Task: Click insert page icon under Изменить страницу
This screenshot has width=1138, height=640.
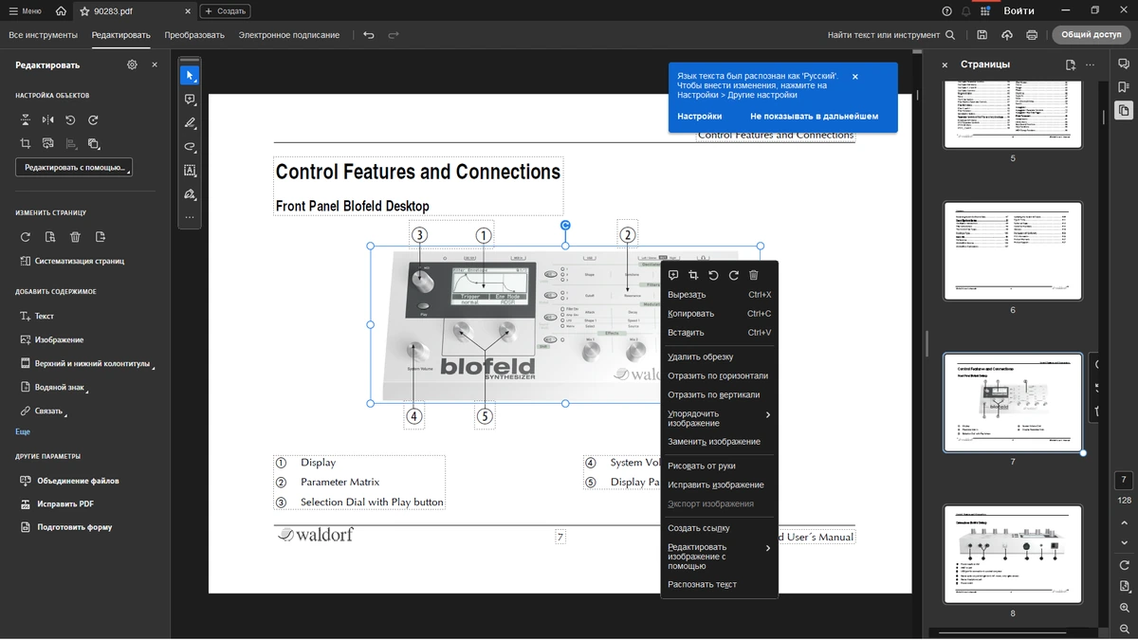Action: coord(101,237)
